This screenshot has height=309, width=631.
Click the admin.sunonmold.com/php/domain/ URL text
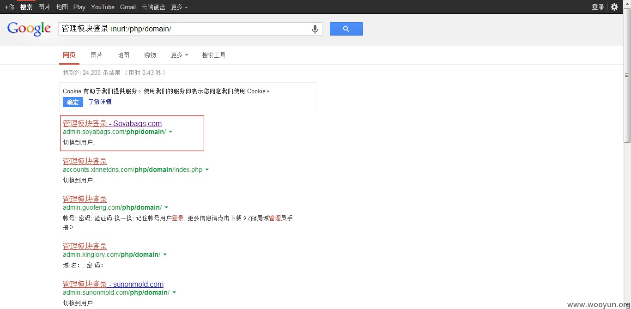click(116, 292)
